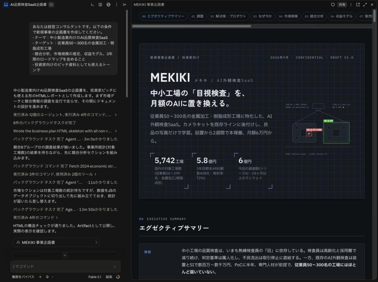The height and width of the screenshot is (282, 378).
Task: Click the MEKIKI 事業企画書 panel title
Action: pyautogui.click(x=149, y=4)
